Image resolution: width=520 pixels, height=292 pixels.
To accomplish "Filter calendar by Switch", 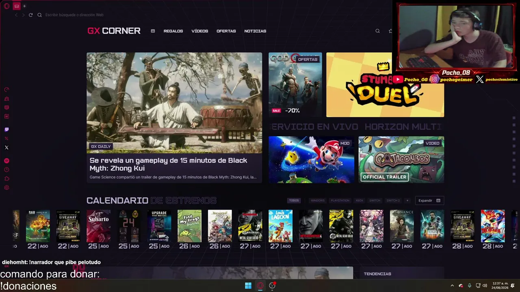I will pyautogui.click(x=375, y=200).
